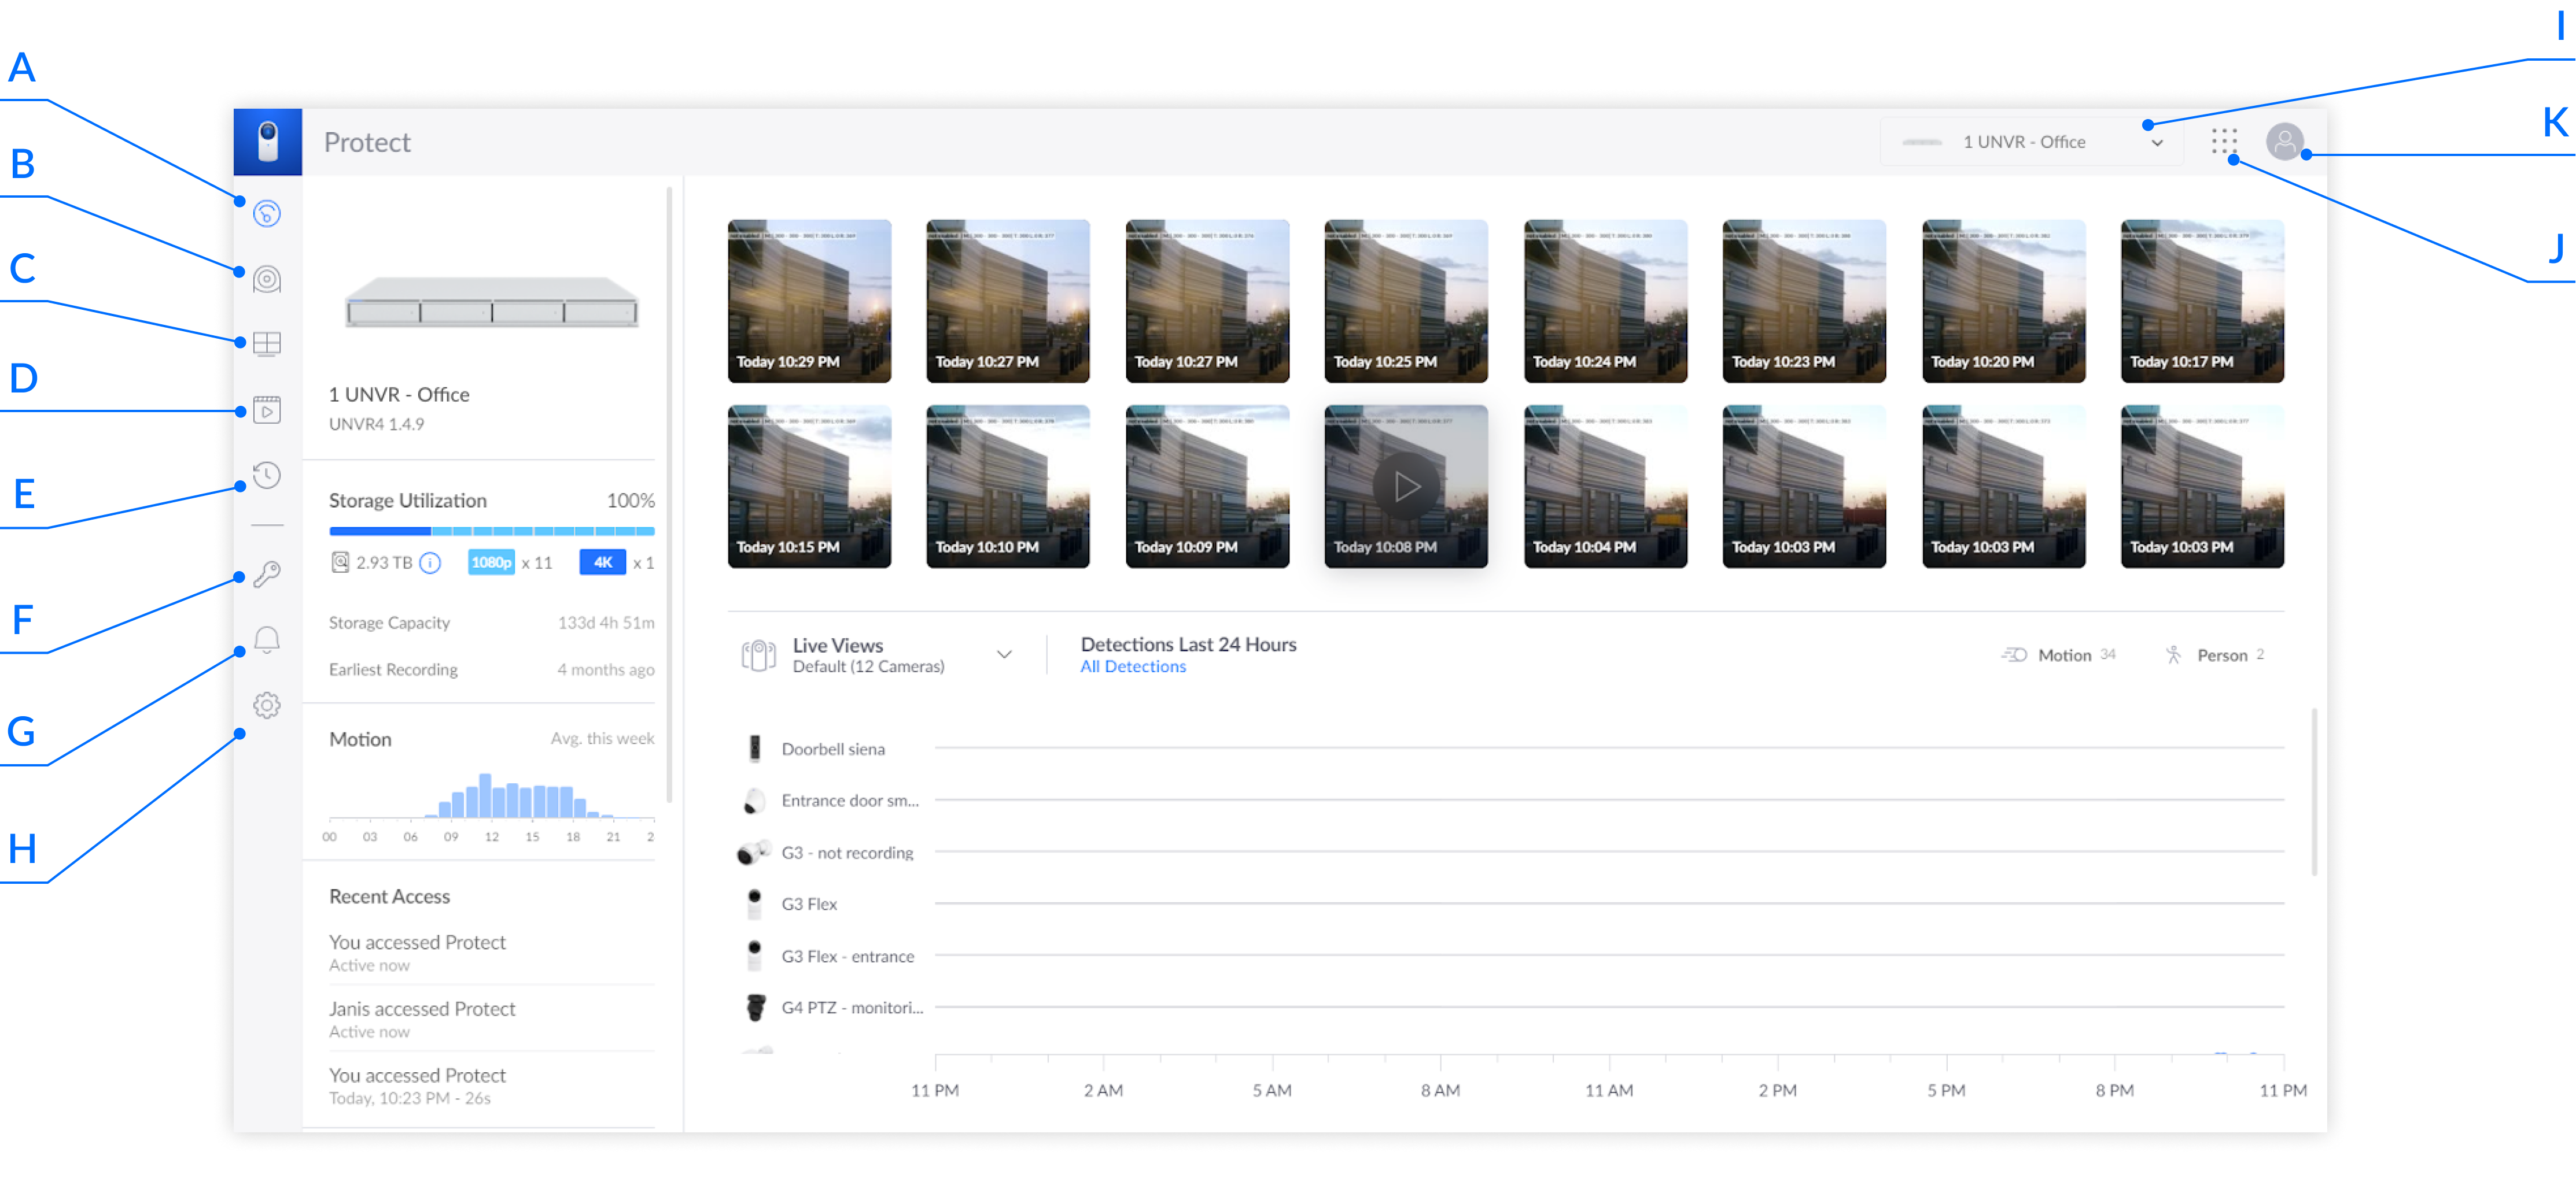Click storage info icon next to 2.93 TB
The height and width of the screenshot is (1189, 2576).
tap(430, 564)
